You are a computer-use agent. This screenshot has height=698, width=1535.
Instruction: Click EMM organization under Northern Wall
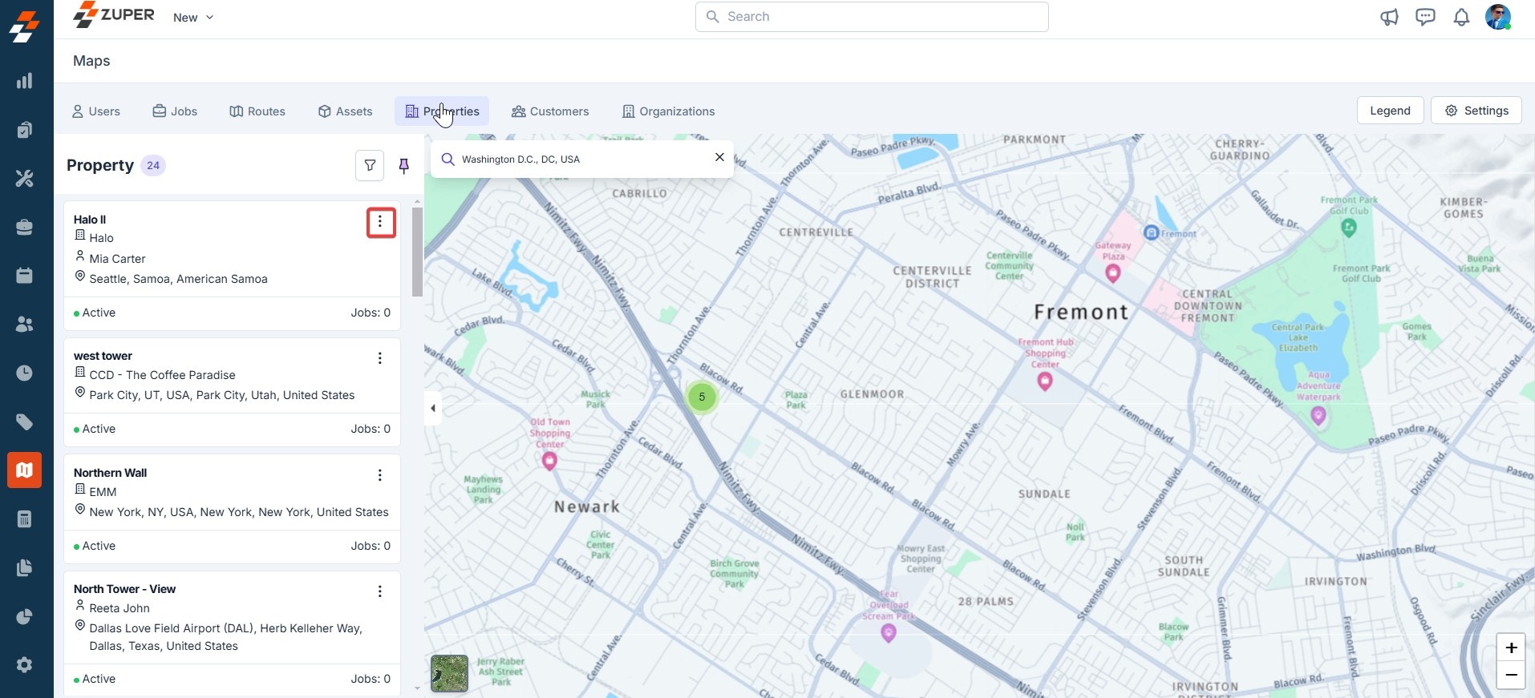click(x=103, y=492)
